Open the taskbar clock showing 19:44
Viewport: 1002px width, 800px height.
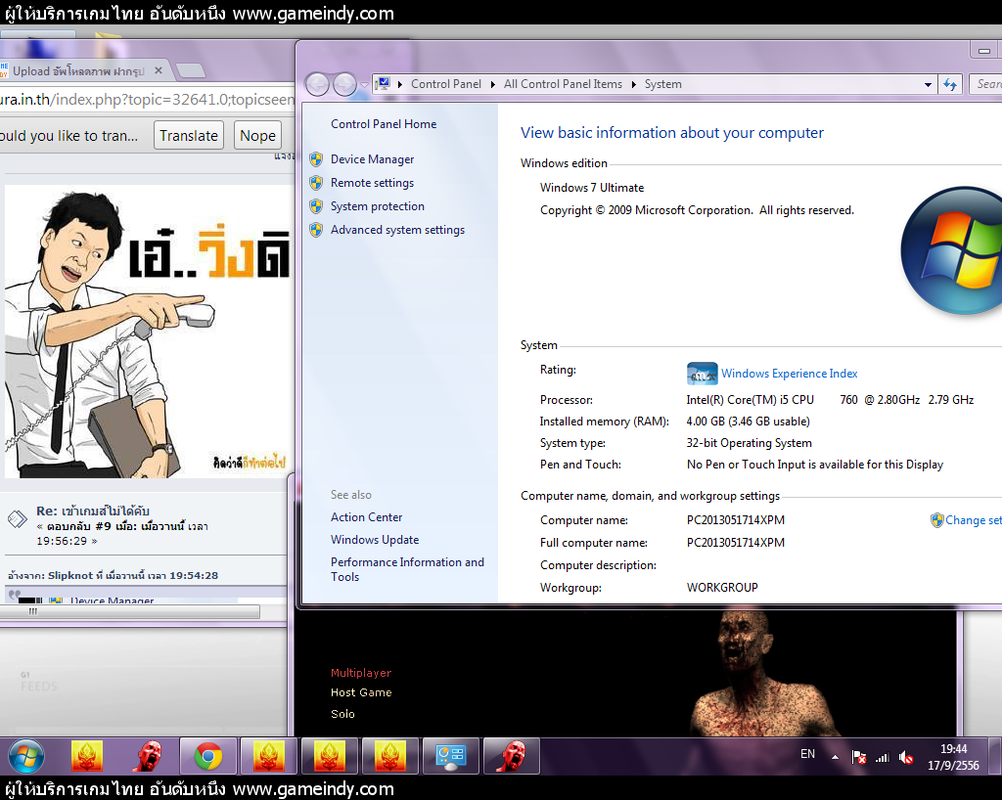tap(953, 757)
